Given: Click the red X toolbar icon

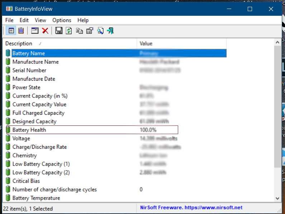Looking at the screenshot, I should coord(45,31).
